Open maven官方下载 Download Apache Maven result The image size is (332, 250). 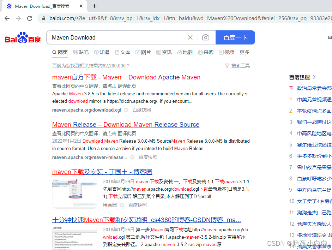pyautogui.click(x=126, y=77)
